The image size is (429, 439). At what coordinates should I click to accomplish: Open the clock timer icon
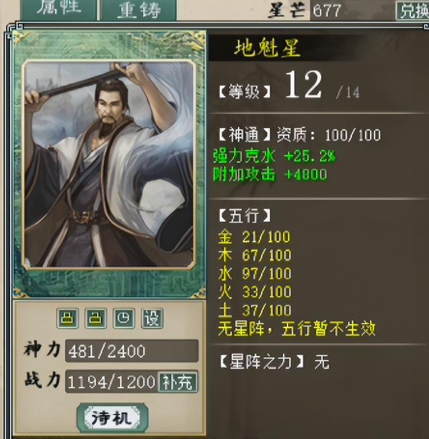coord(124,318)
